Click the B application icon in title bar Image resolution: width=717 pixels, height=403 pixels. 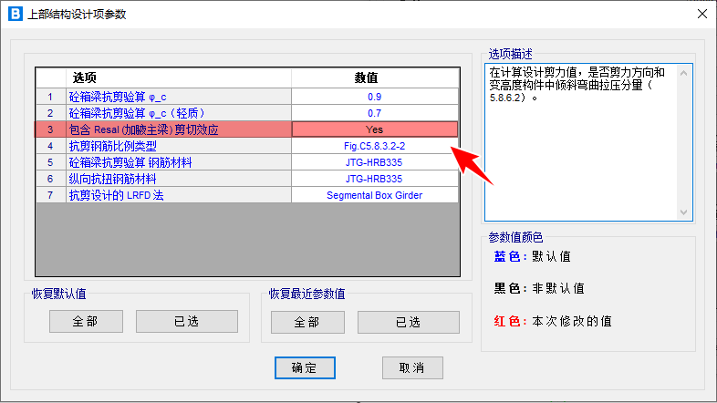(16, 14)
